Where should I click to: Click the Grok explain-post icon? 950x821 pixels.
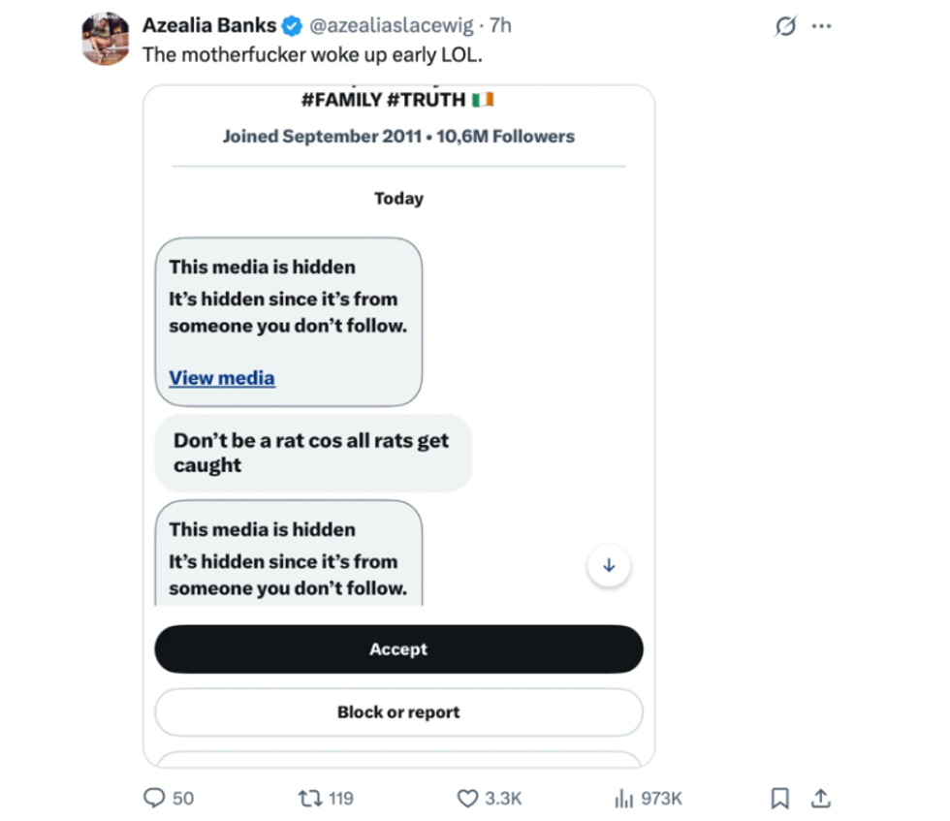785,27
